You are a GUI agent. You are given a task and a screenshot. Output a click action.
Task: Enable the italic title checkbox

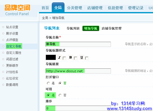click(64, 58)
